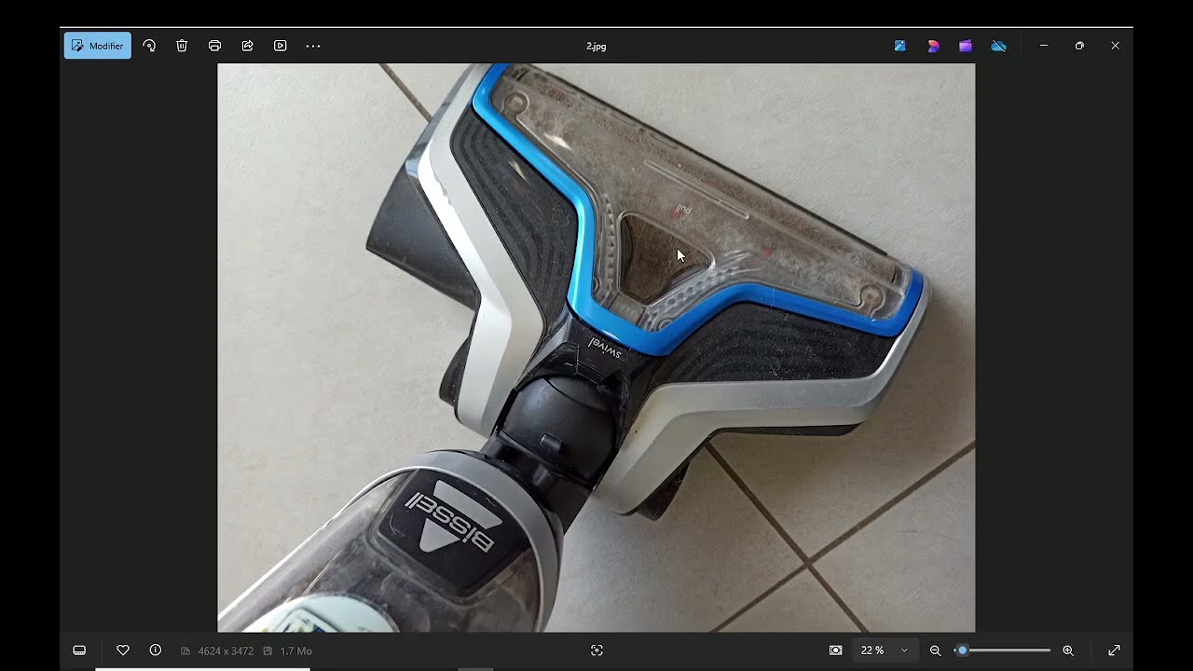Screen dimensions: 1193x671
Task: Enter fullscreen with the expand arrows icon
Action: [x=1114, y=650]
